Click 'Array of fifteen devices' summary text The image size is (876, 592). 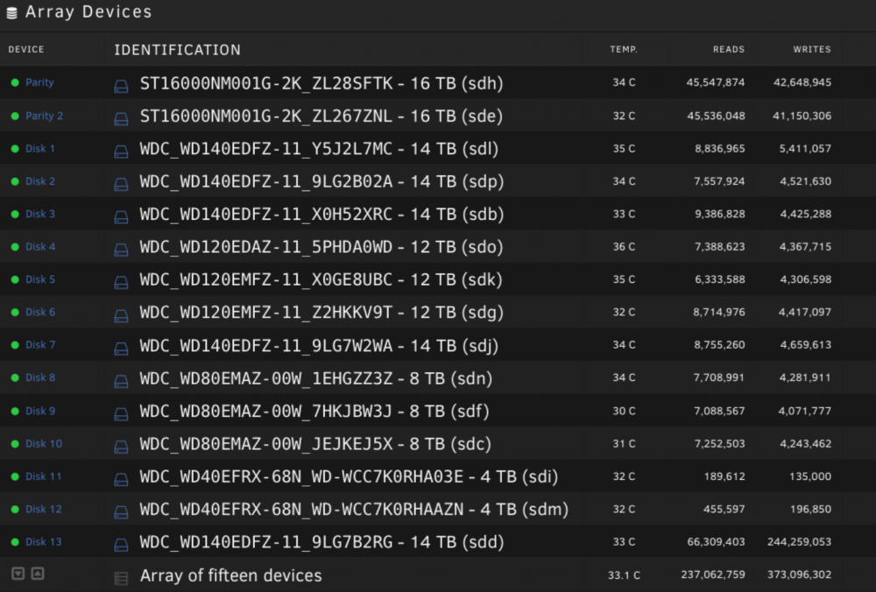(x=230, y=576)
